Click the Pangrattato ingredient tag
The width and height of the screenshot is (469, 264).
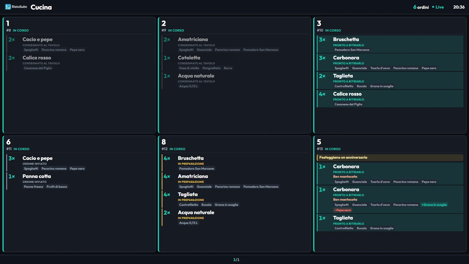point(211,68)
